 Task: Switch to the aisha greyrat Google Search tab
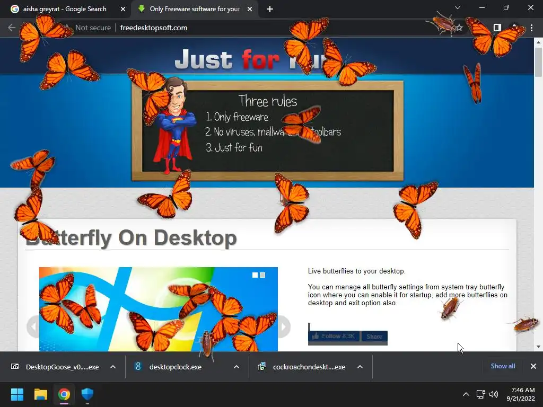pyautogui.click(x=64, y=9)
